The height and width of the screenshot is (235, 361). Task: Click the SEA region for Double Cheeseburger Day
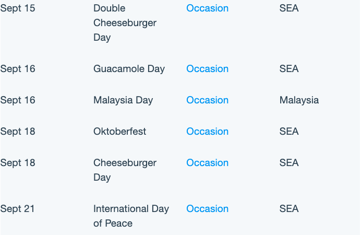click(x=289, y=8)
